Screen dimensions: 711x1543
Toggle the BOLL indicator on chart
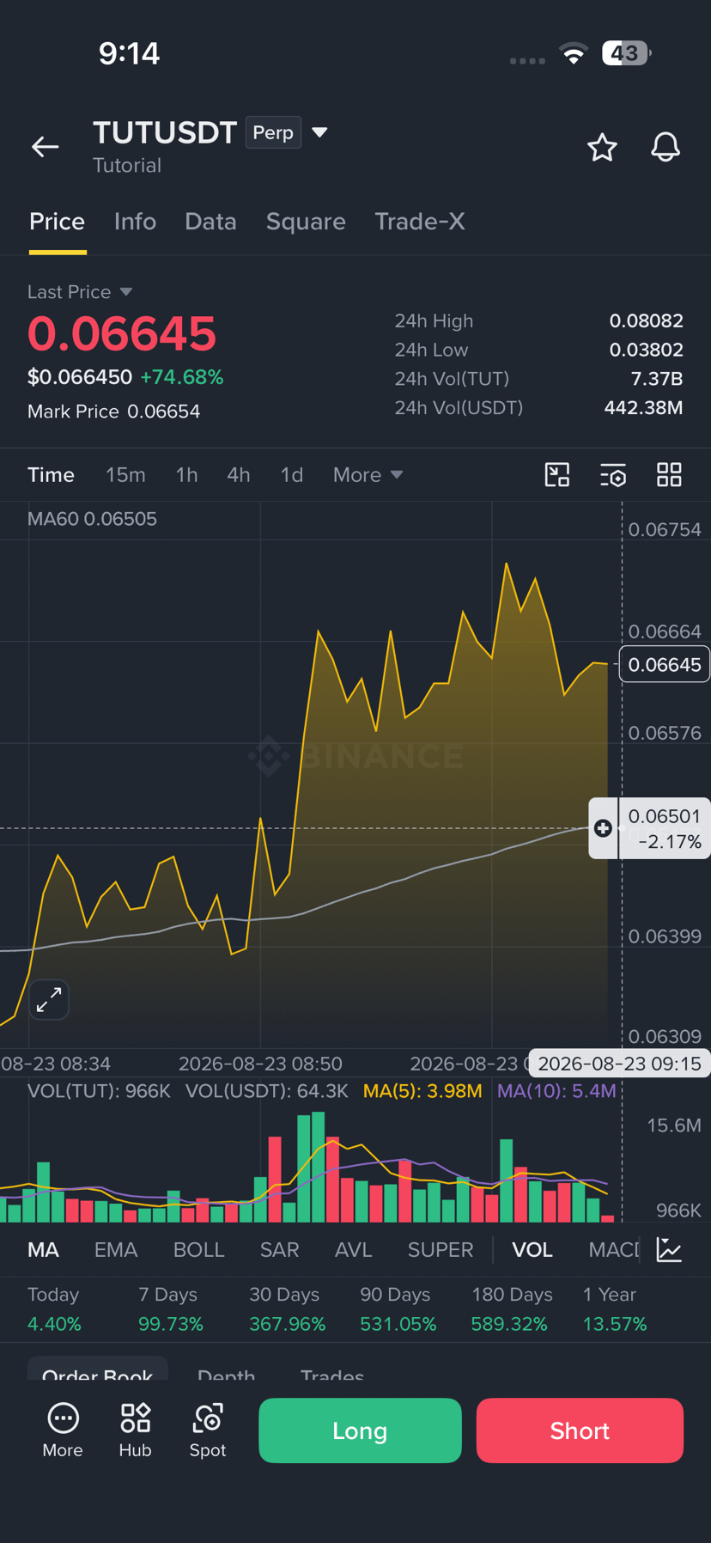198,1250
